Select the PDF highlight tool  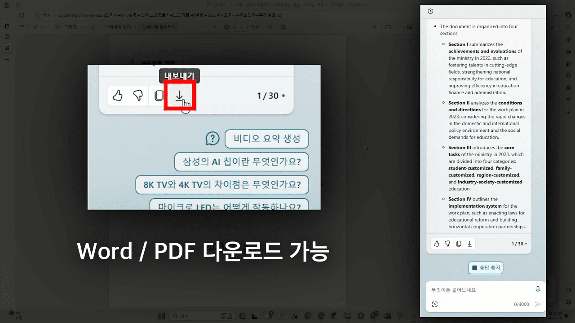pos(35,27)
